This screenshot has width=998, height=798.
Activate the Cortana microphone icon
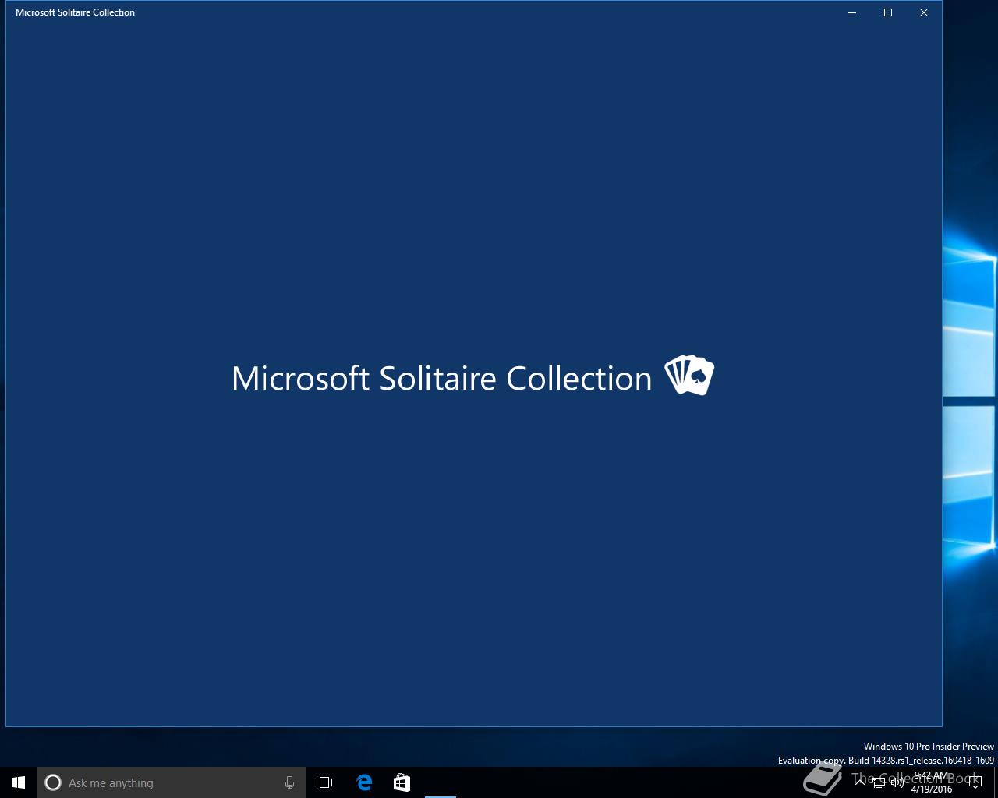pyautogui.click(x=289, y=782)
